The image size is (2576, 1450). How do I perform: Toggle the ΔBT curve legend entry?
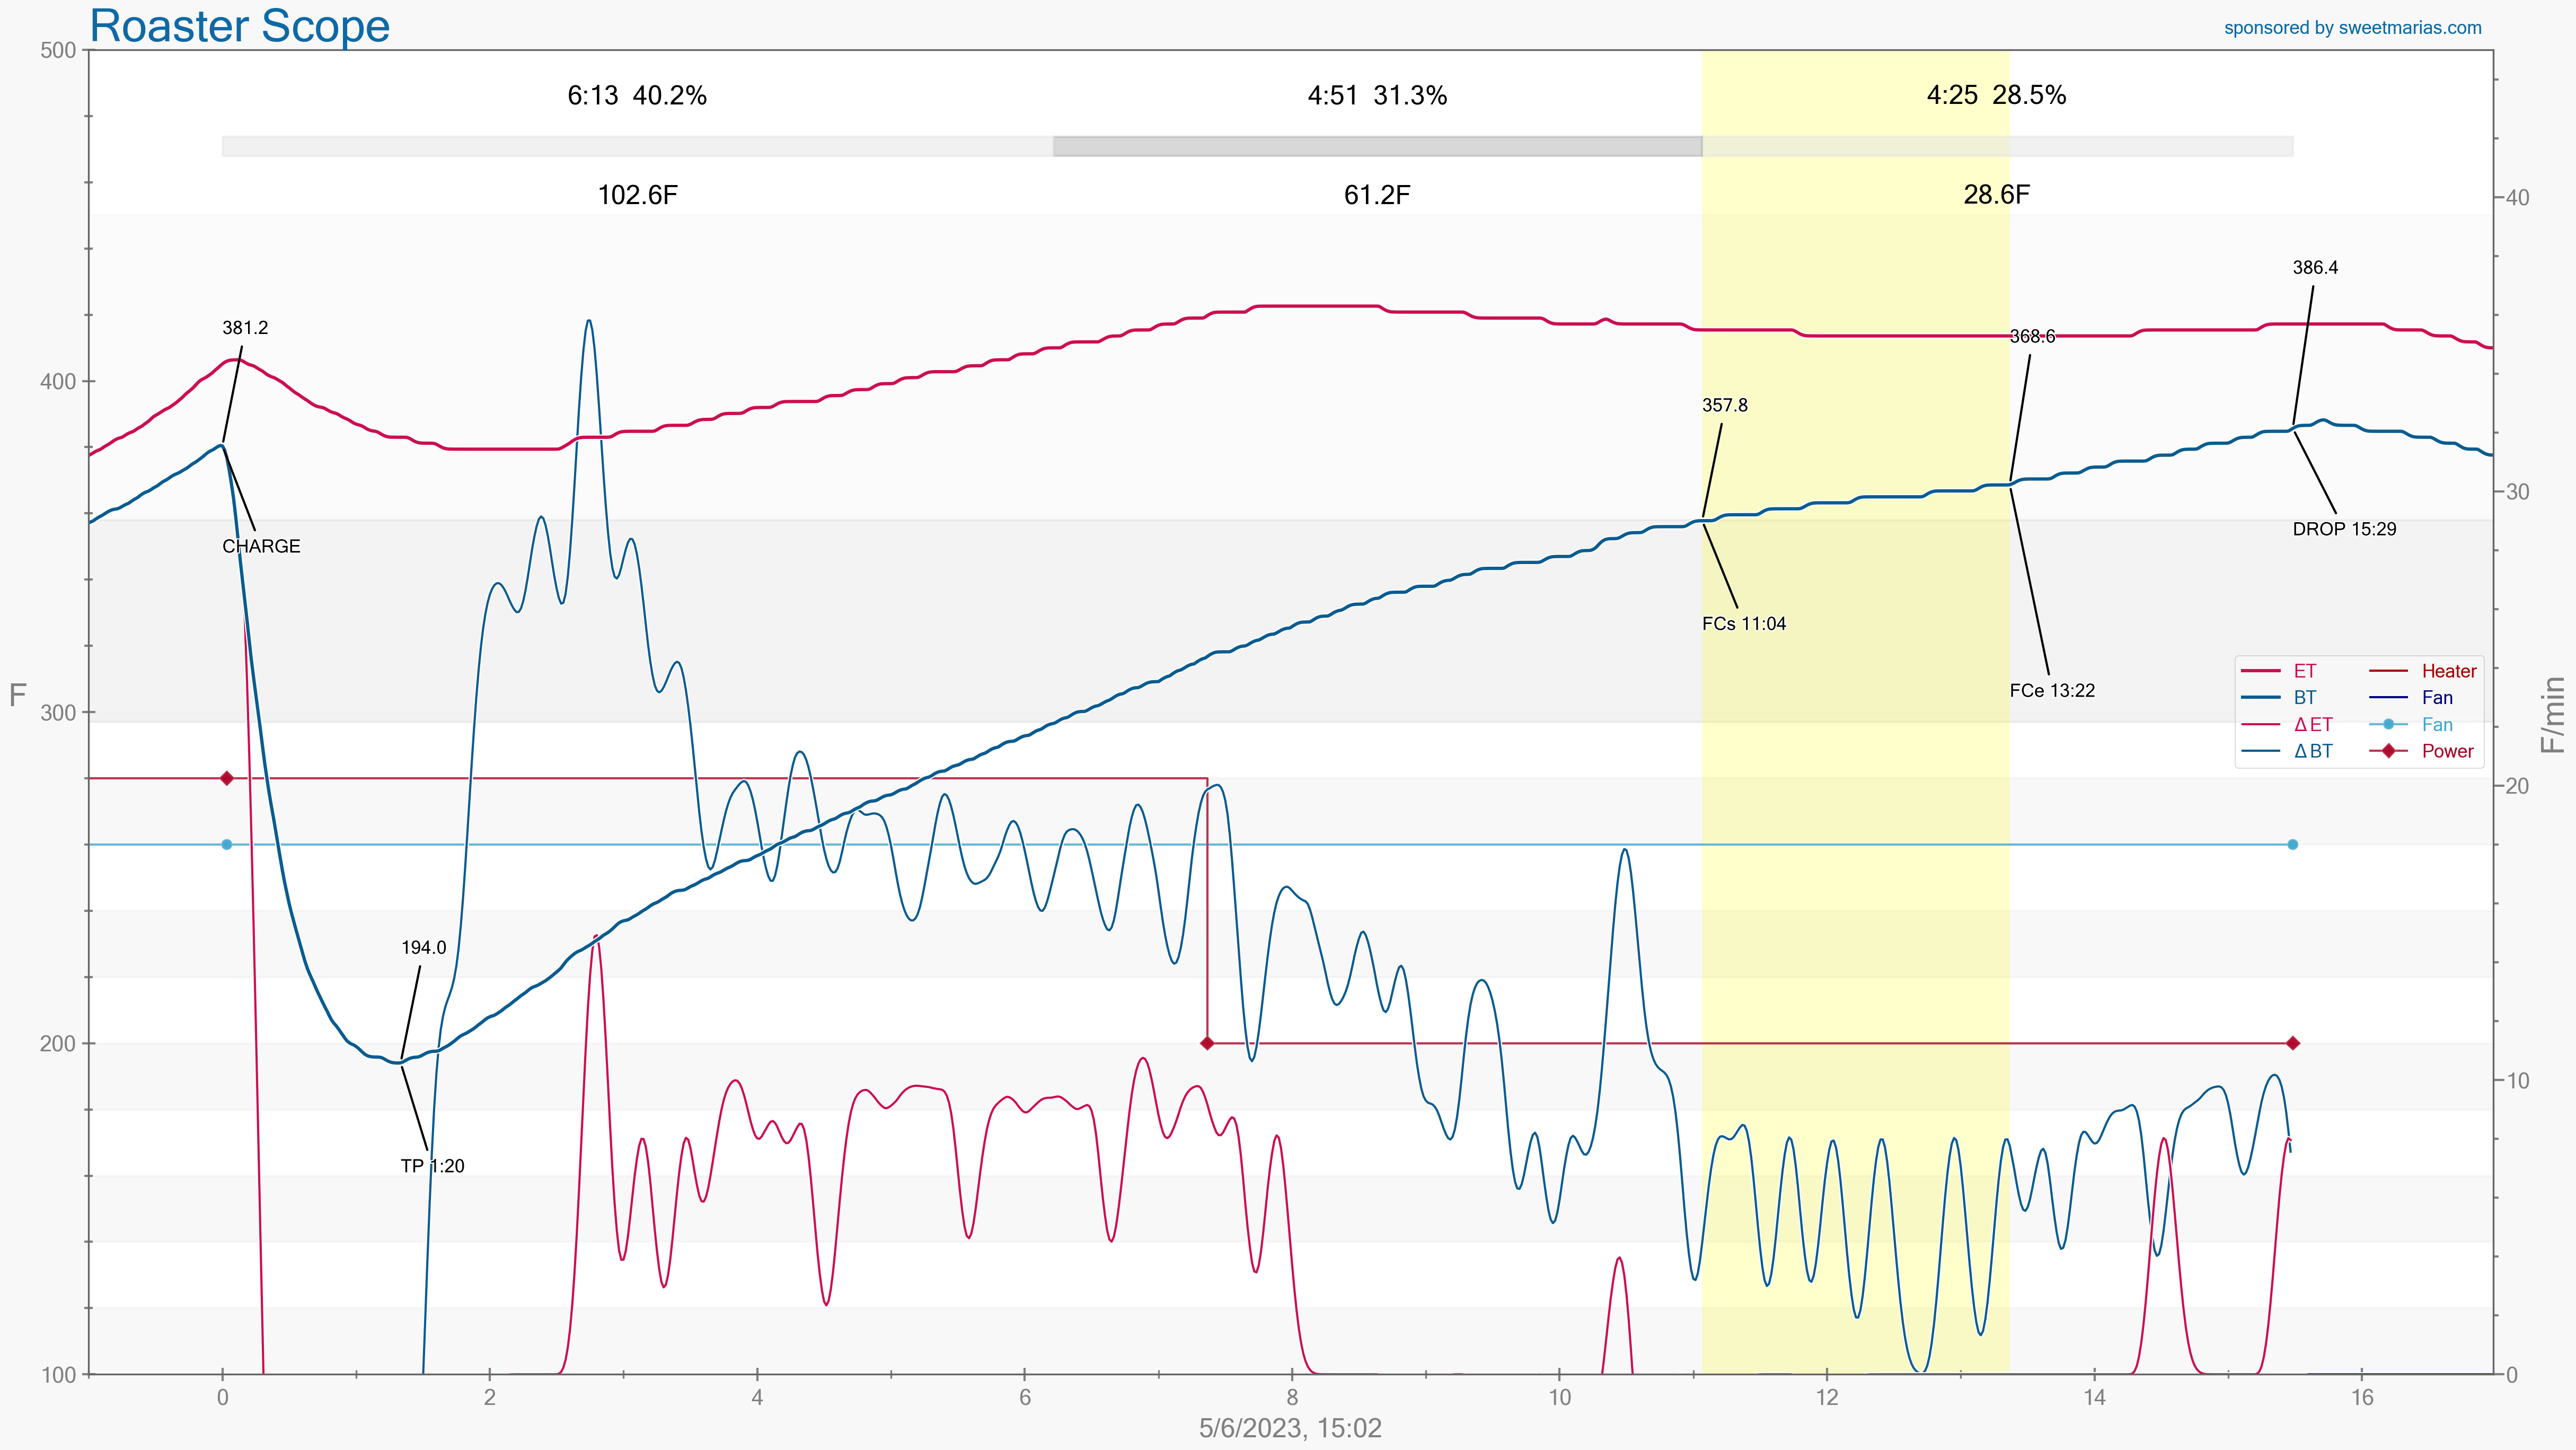point(2312,751)
